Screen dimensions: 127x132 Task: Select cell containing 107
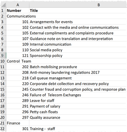tap(18, 39)
